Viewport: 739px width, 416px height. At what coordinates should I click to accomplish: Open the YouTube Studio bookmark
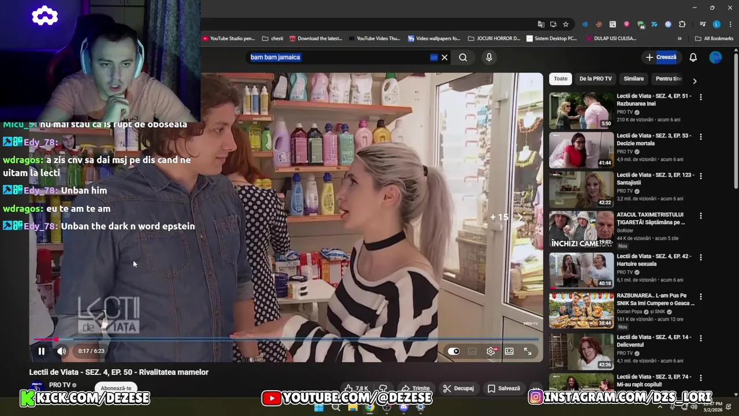229,39
